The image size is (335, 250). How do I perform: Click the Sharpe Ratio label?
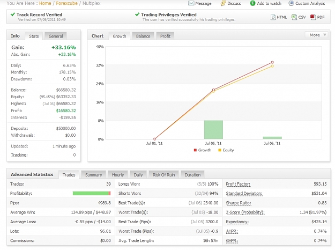pyautogui.click(x=239, y=203)
